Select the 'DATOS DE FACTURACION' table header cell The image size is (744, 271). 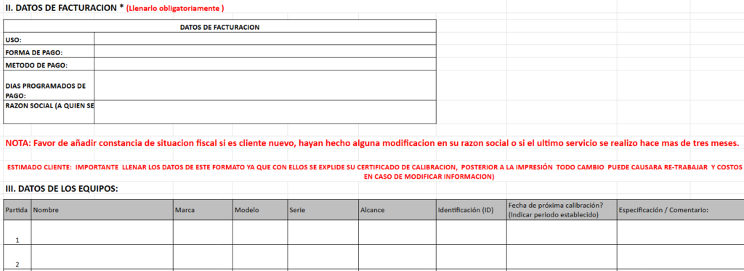point(219,27)
